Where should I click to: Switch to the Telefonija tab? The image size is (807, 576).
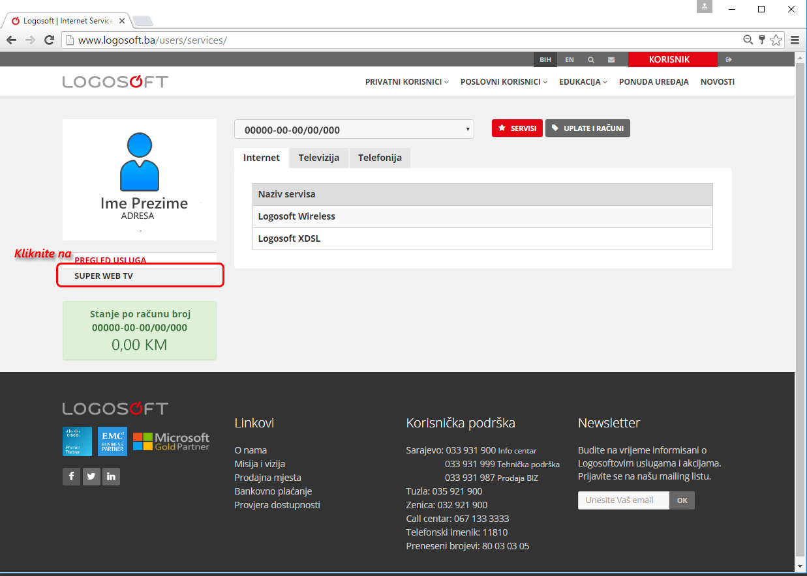pyautogui.click(x=380, y=158)
